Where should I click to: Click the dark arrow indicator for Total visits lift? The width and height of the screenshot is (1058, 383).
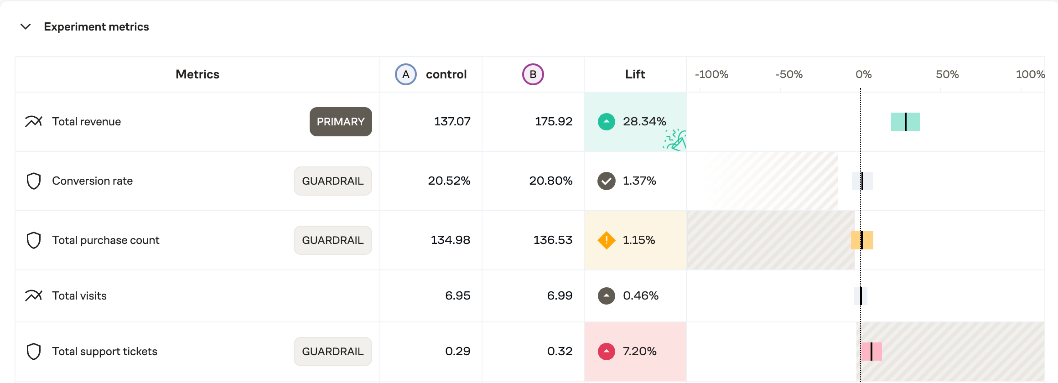point(606,296)
